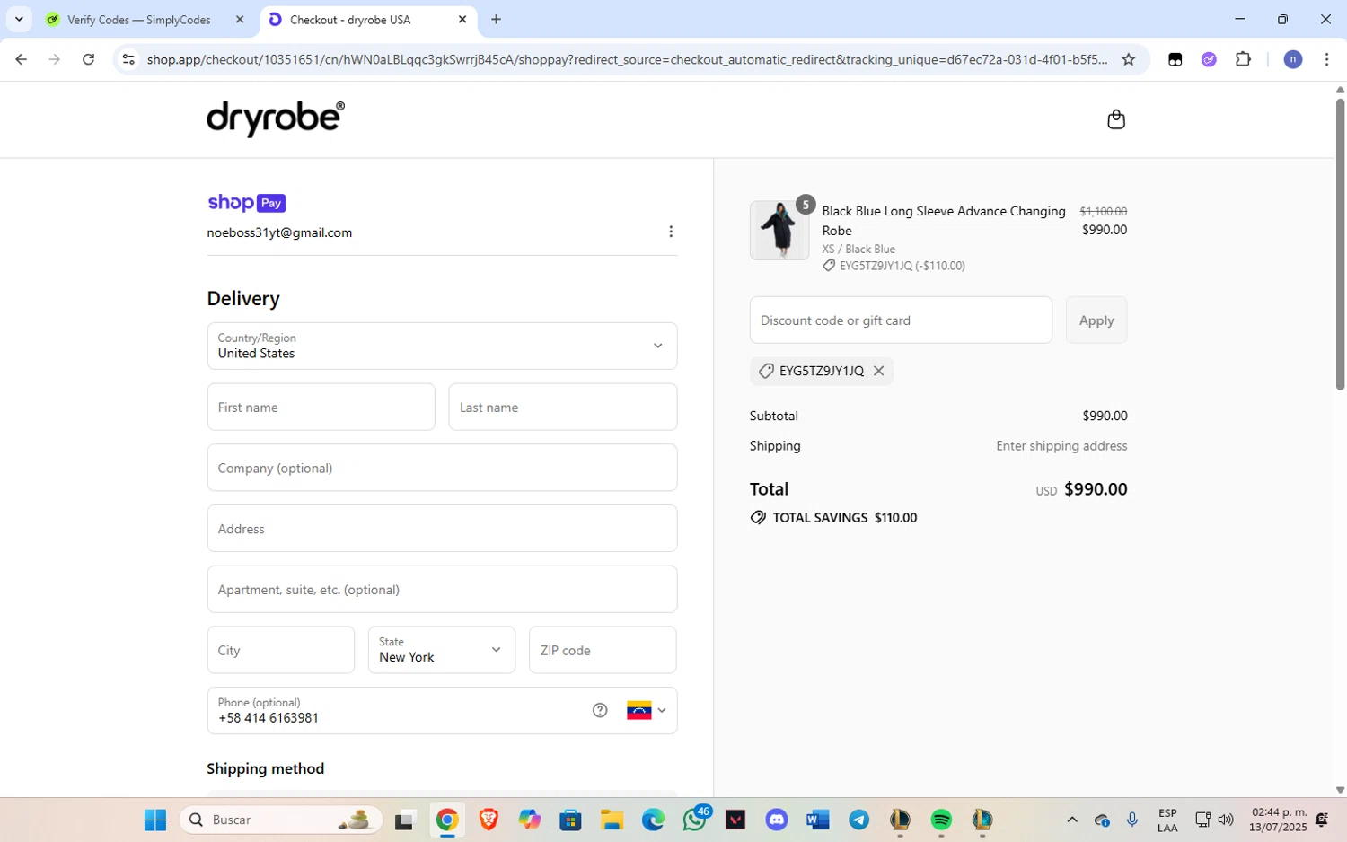This screenshot has width=1347, height=842.
Task: Open the State dropdown showing New York
Action: (x=442, y=650)
